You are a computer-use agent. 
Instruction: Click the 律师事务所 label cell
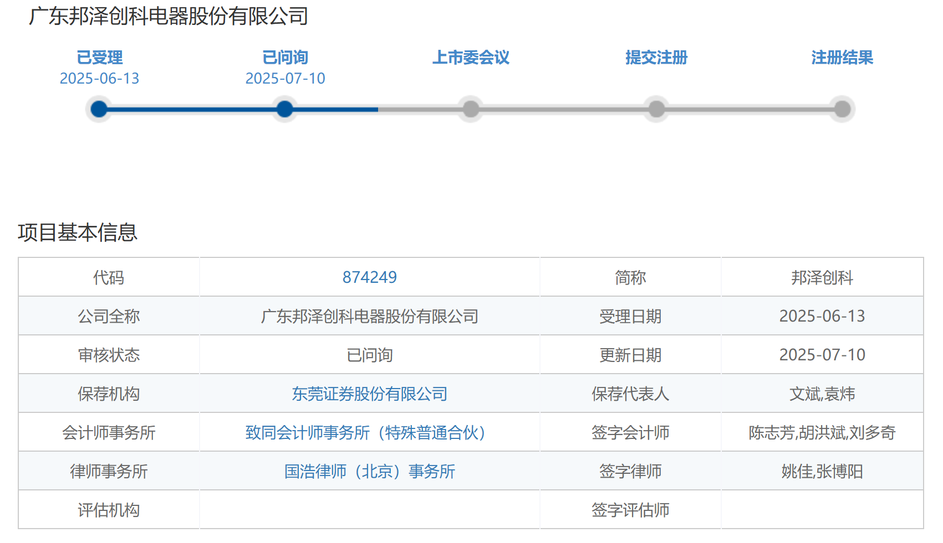109,471
